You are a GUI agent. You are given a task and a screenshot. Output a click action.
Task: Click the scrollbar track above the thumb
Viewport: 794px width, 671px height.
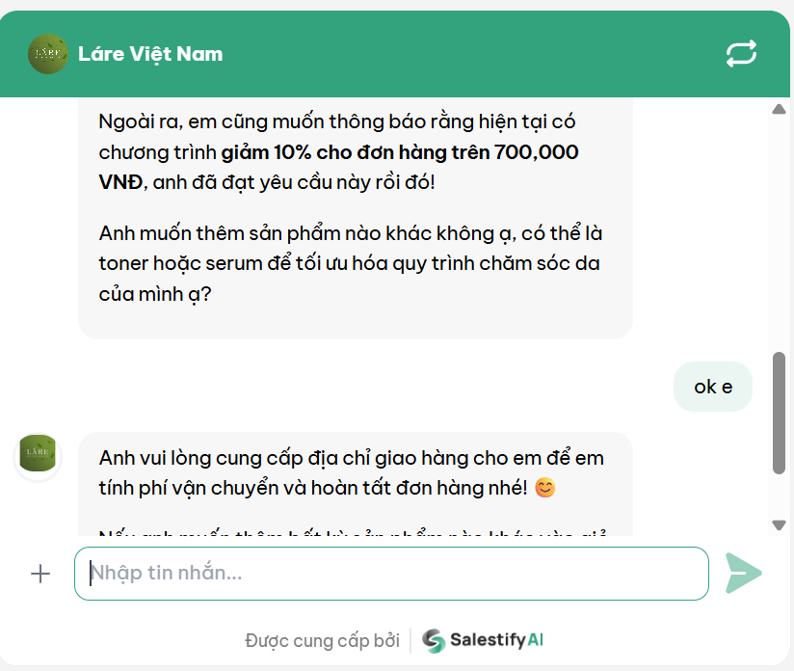[x=779, y=231]
